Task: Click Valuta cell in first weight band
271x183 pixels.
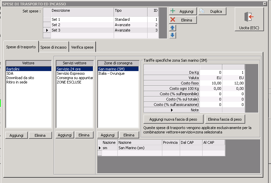Action: pos(211,78)
